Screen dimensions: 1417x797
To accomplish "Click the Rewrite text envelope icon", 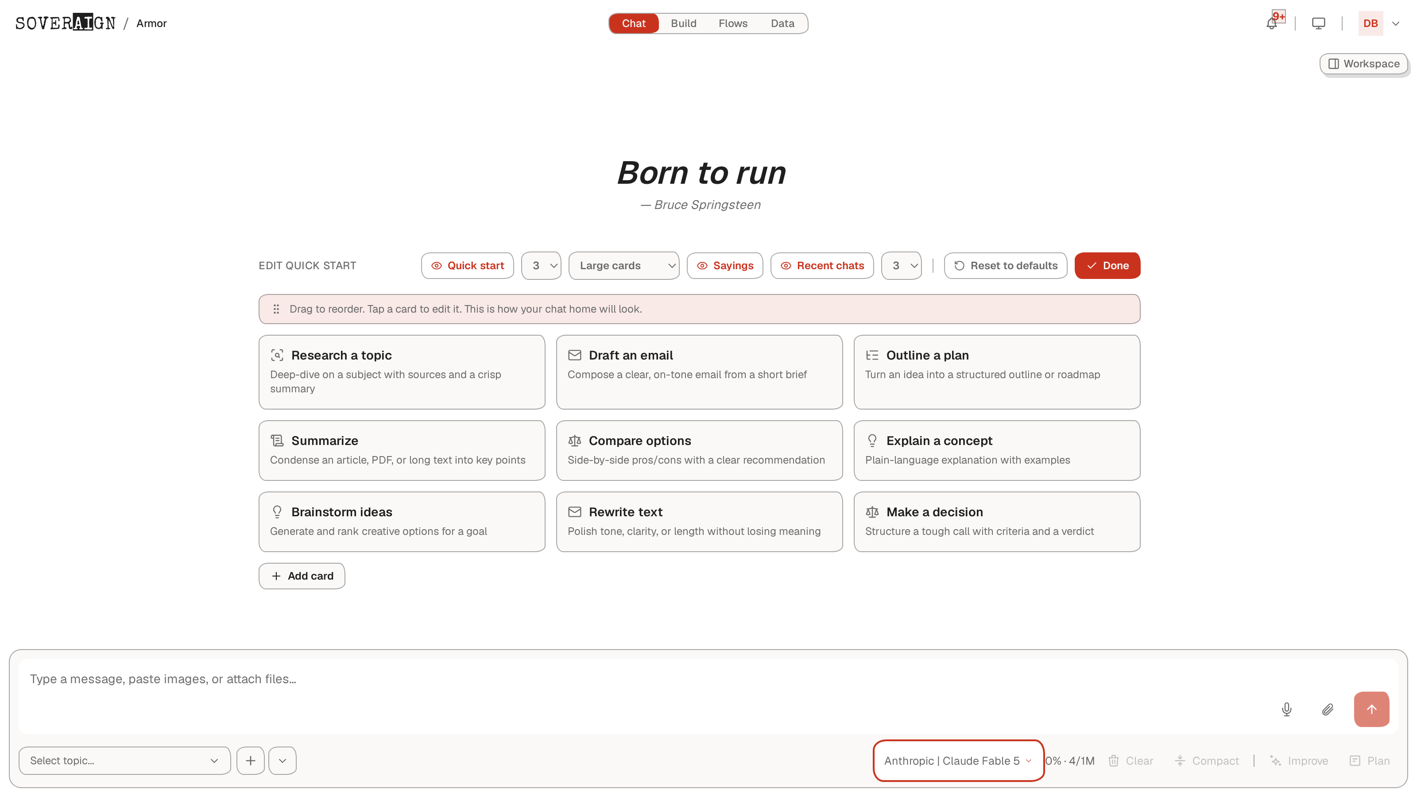I will click(x=574, y=512).
